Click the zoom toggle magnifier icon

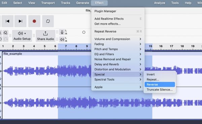pos(5,33)
